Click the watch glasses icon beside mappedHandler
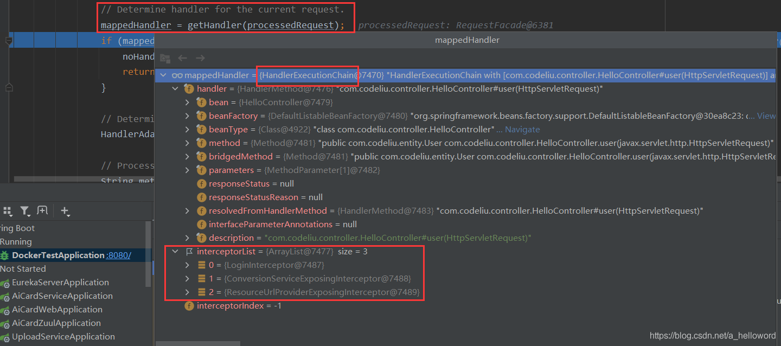 click(177, 75)
